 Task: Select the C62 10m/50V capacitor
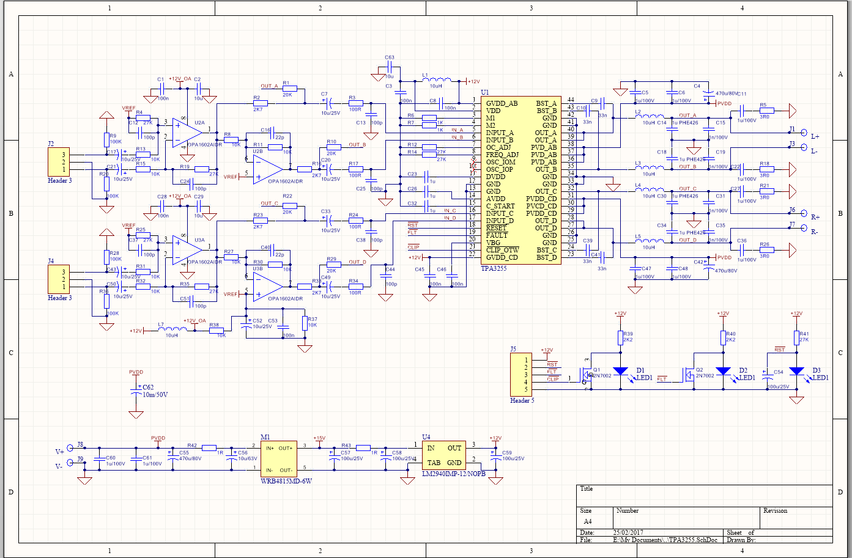[x=136, y=391]
